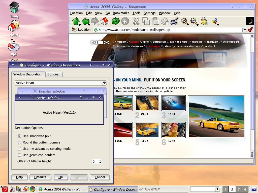Viewport: 258px width, 193px height.
Task: Click the gray Forward arrow in Konqueror
Action: click(x=95, y=21)
